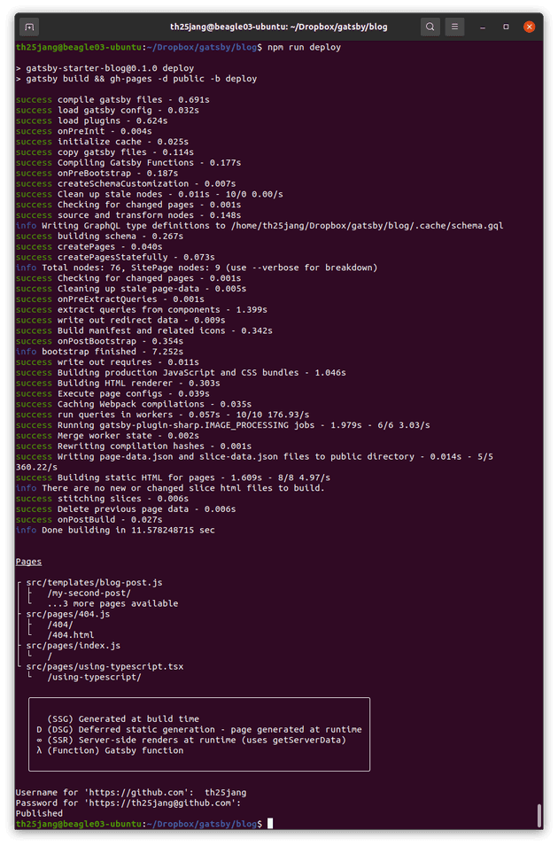Click the underlined 'Pages' heading

pyautogui.click(x=28, y=562)
